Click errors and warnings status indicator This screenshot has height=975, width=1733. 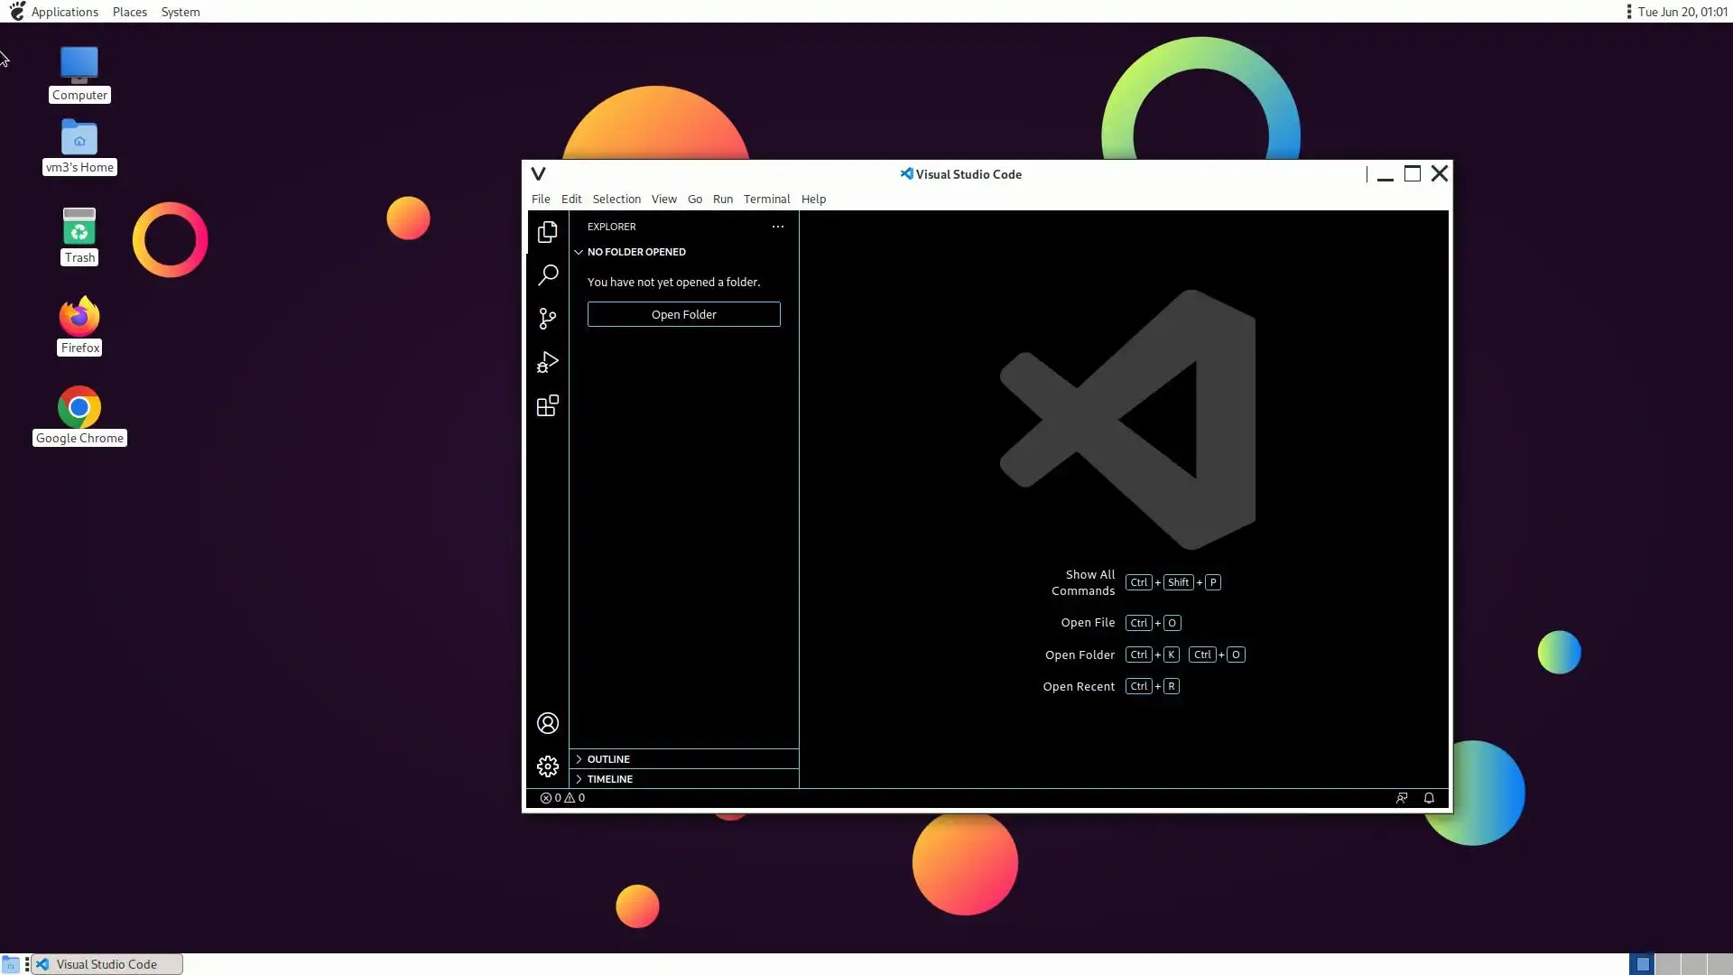click(x=562, y=798)
